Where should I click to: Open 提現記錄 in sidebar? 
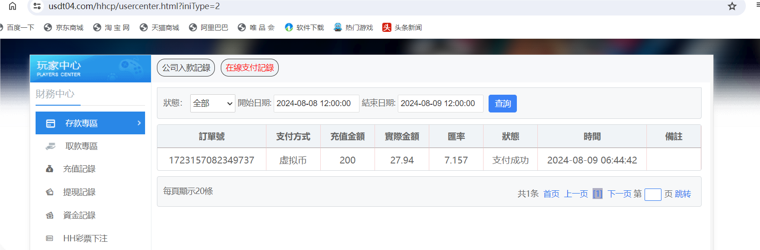(x=79, y=192)
